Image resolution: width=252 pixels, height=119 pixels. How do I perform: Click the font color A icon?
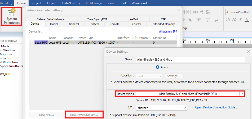tap(247, 20)
